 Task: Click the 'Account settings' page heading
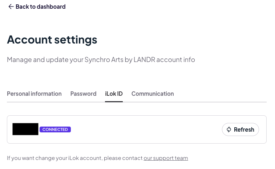pyautogui.click(x=52, y=40)
